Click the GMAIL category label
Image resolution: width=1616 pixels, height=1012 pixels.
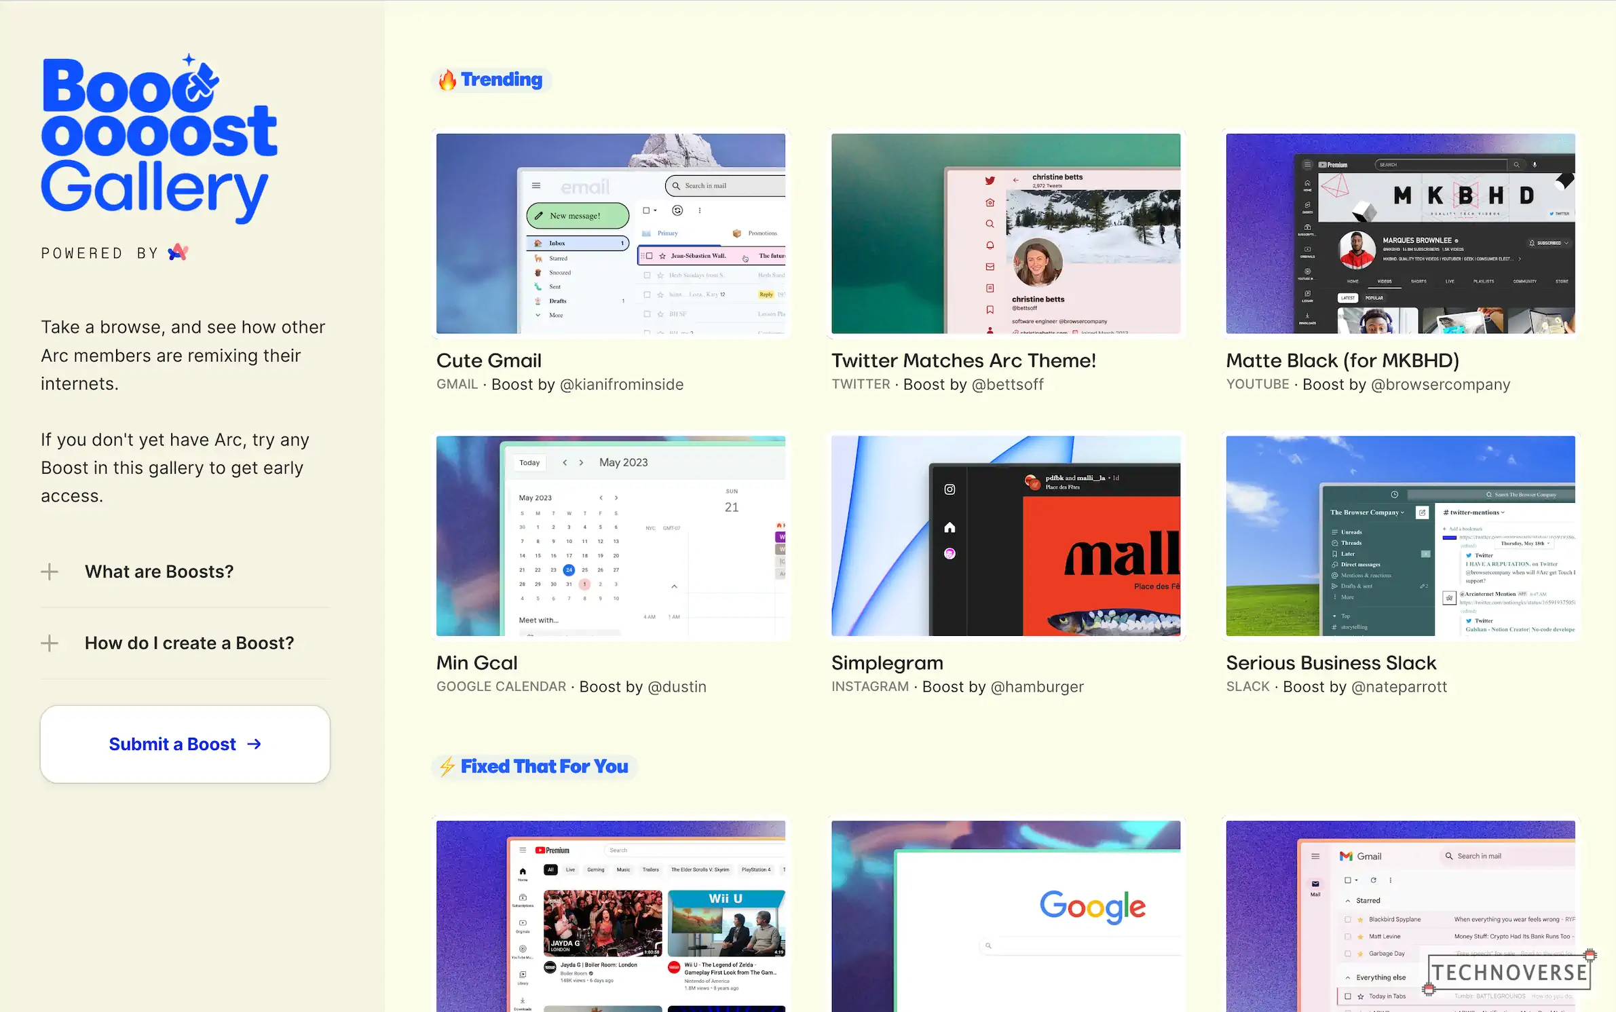pyautogui.click(x=457, y=384)
